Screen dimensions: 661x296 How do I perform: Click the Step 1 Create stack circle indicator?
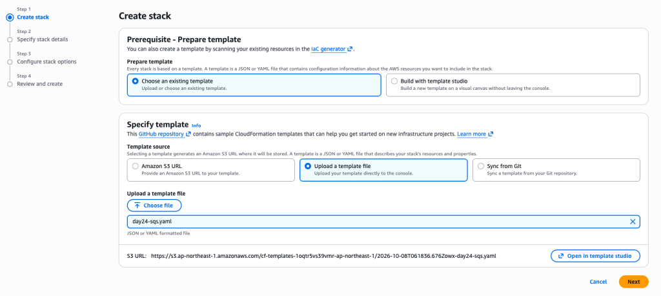click(x=10, y=17)
